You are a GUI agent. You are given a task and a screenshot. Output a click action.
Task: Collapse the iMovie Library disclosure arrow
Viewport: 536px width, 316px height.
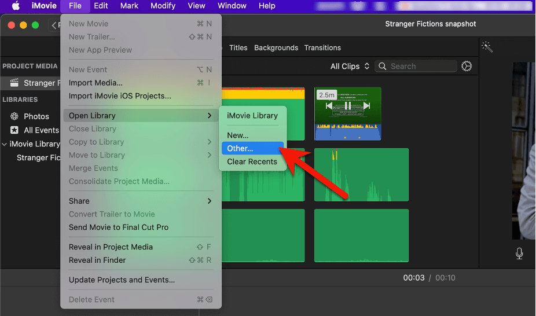pos(5,144)
